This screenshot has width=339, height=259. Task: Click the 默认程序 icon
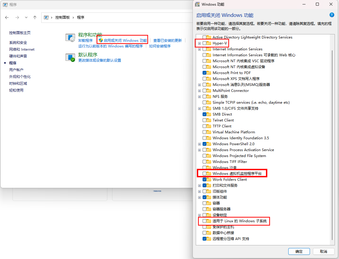[70, 57]
